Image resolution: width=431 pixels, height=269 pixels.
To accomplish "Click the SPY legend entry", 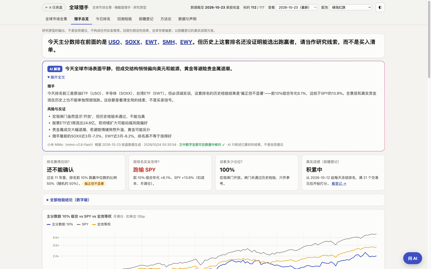I will (82, 224).
